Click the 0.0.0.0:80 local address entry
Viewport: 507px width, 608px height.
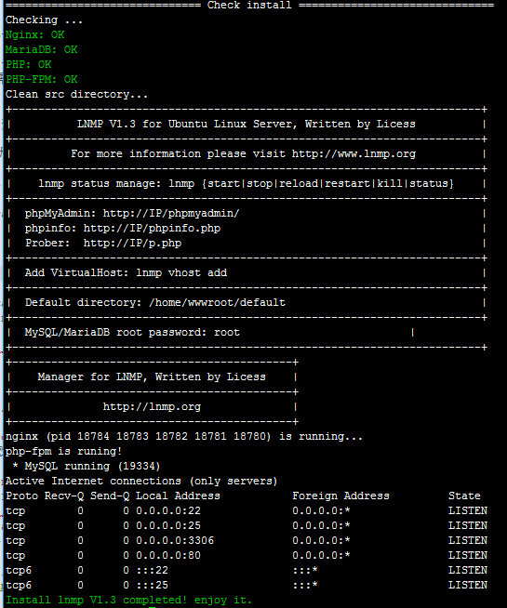click(168, 555)
